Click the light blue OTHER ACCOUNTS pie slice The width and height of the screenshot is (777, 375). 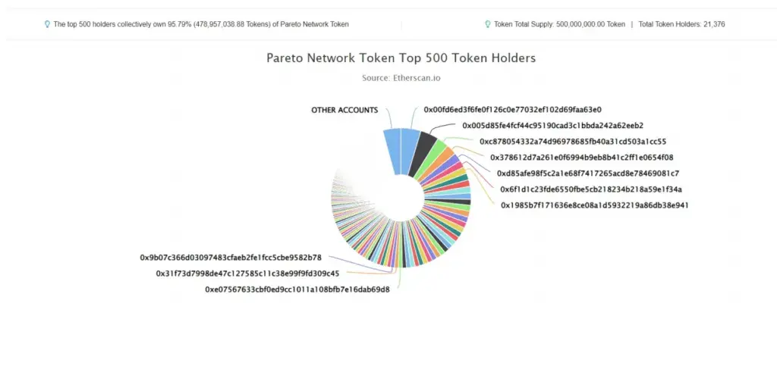(392, 151)
